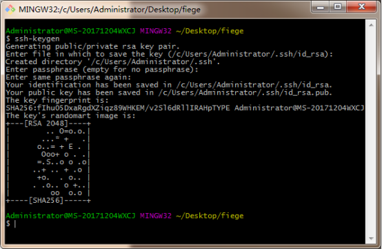Image resolution: width=382 pixels, height=249 pixels.
Task: Click the '=.S..o o .o' randomart row
Action: click(x=61, y=162)
